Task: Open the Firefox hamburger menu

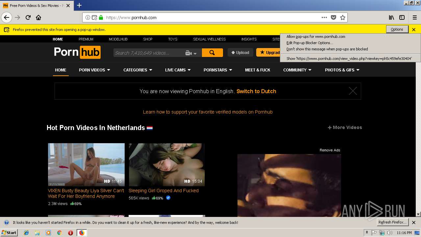Action: click(415, 17)
